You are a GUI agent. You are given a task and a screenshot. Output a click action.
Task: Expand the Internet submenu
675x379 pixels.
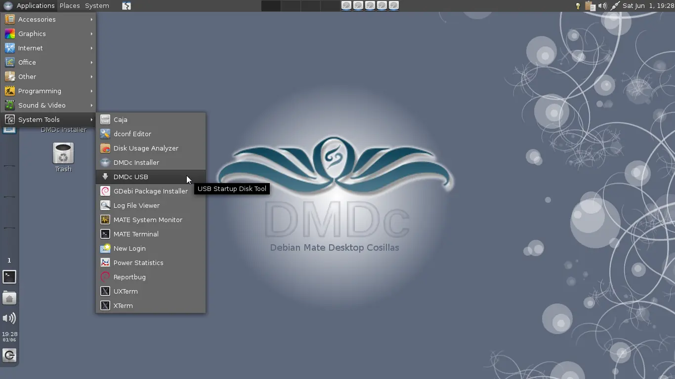48,48
